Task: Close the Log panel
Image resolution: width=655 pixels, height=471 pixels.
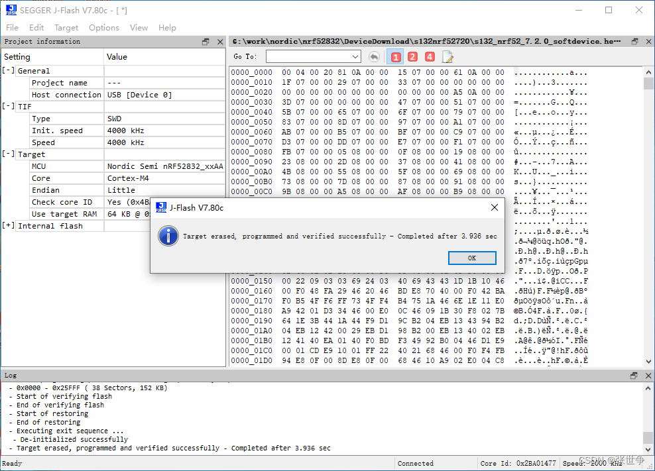Action: click(648, 376)
